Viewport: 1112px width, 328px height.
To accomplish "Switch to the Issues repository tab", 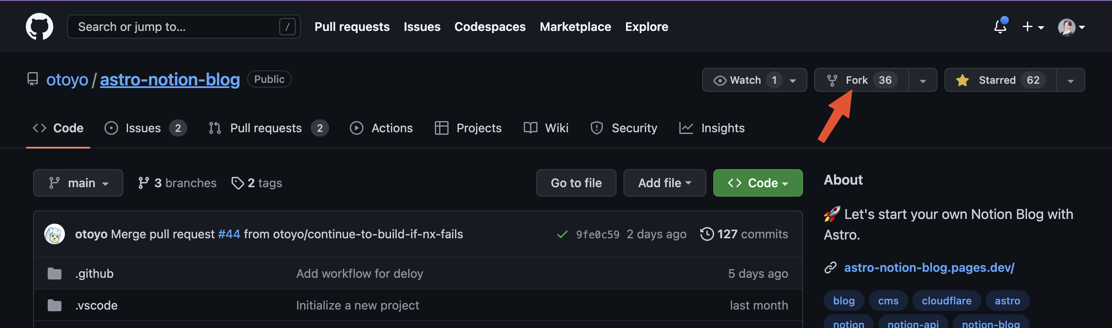I will tap(146, 128).
